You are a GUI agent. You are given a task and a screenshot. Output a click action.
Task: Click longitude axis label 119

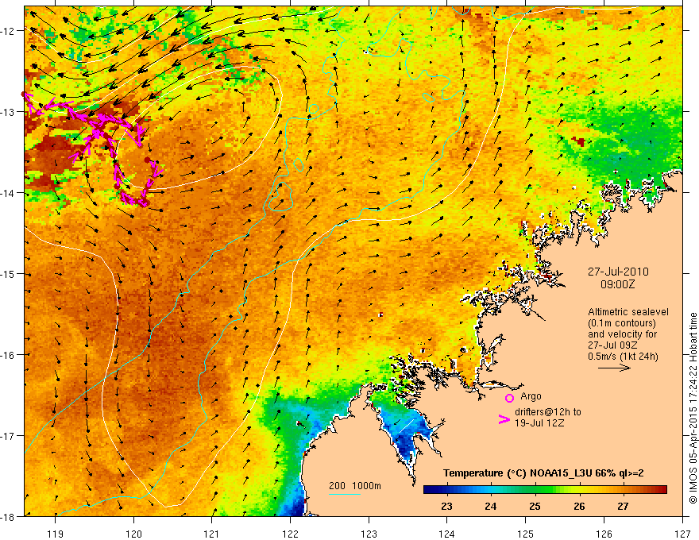coord(56,534)
